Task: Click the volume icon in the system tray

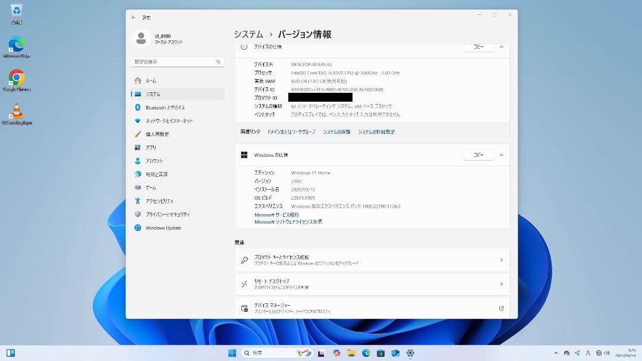Action: [607, 353]
